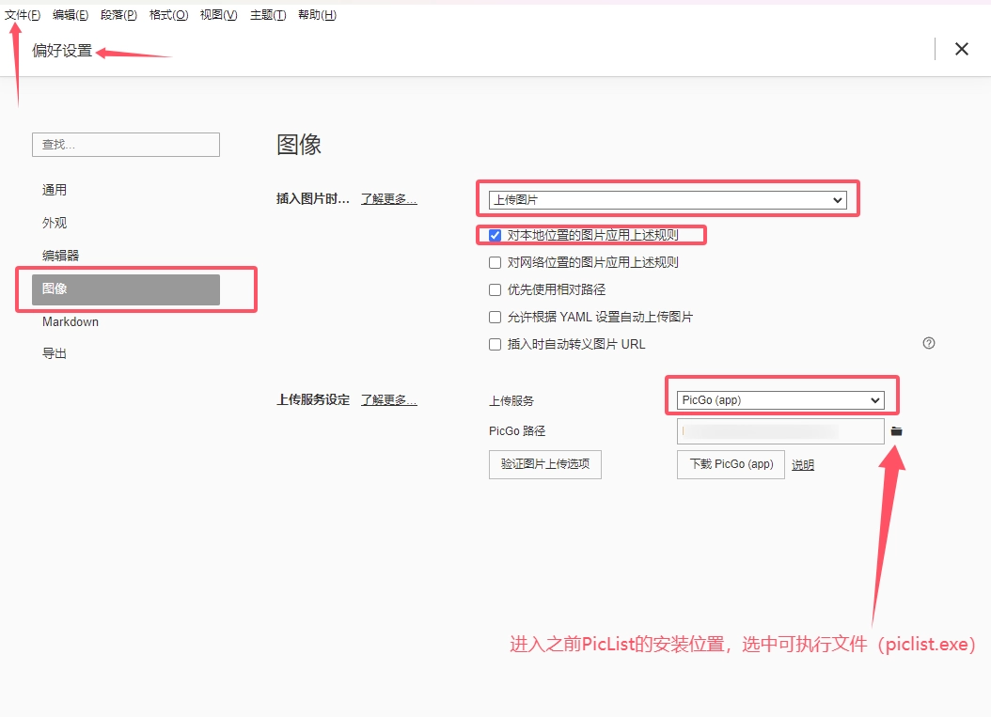Open the 文件(F) menu
This screenshot has width=991, height=717.
(23, 15)
